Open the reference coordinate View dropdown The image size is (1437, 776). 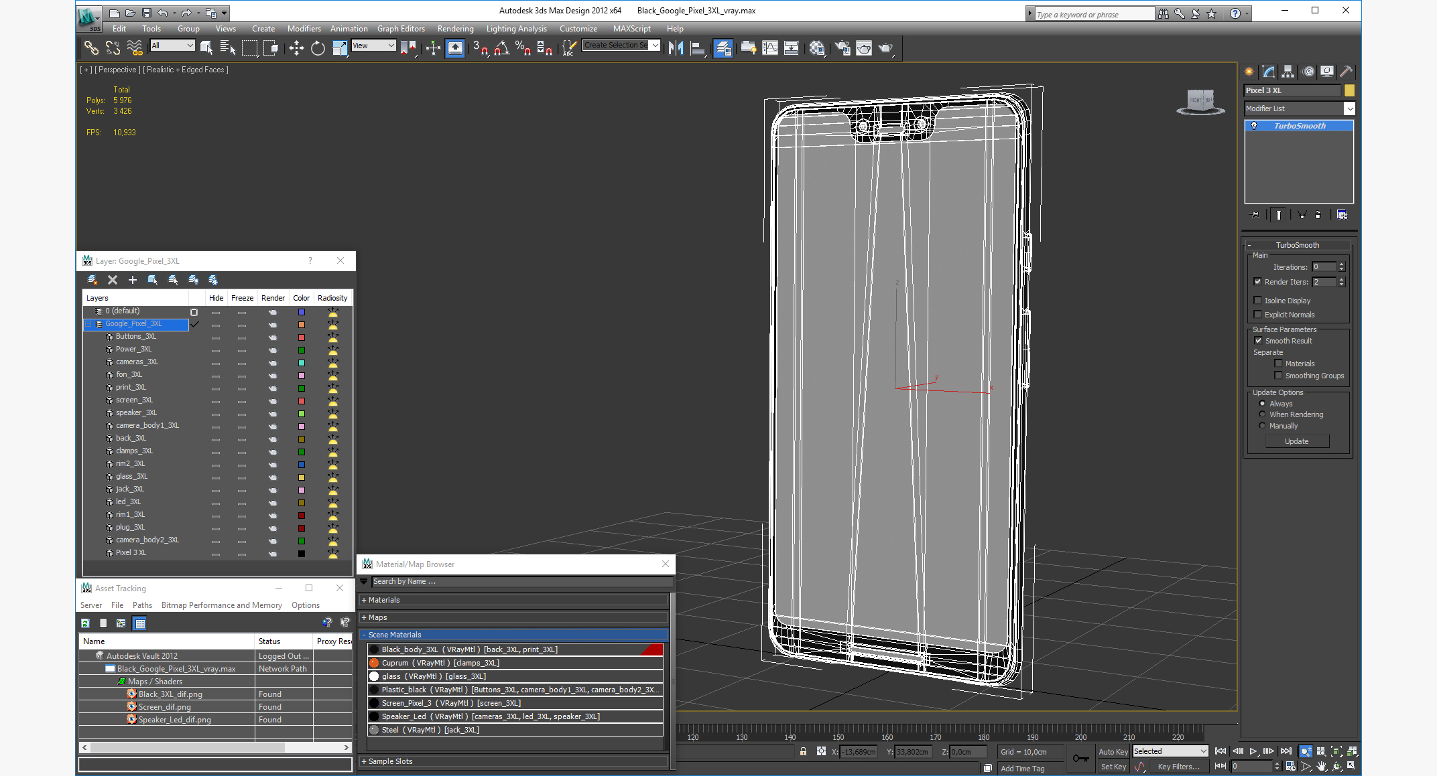click(x=373, y=46)
